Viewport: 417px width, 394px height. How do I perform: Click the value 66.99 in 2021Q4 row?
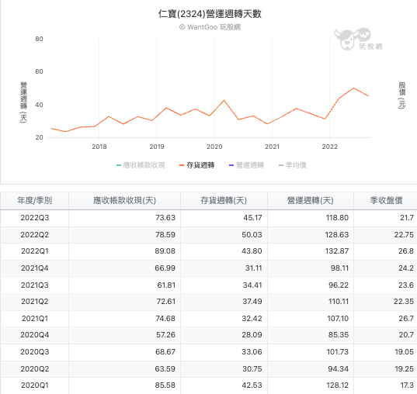(165, 268)
